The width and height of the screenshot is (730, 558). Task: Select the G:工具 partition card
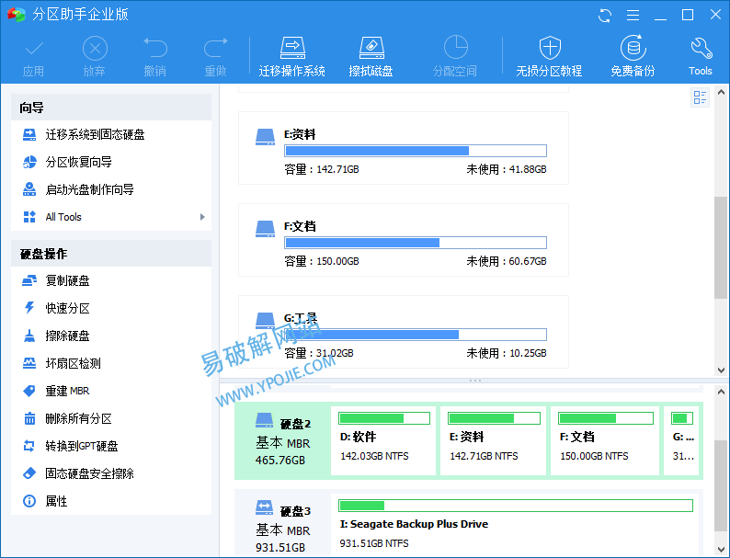(404, 332)
